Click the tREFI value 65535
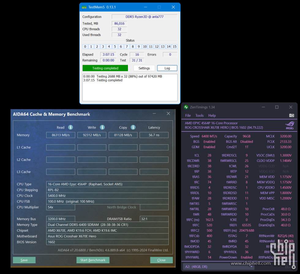The image size is (300, 274). (247, 225)
